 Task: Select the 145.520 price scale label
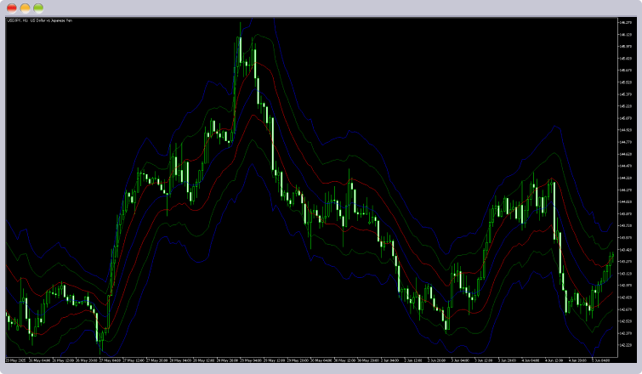pos(625,82)
